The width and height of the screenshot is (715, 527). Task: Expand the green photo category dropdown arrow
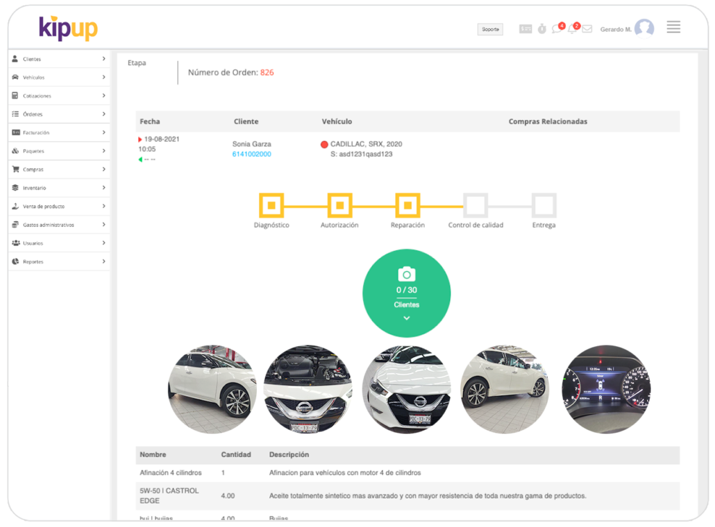pyautogui.click(x=407, y=318)
